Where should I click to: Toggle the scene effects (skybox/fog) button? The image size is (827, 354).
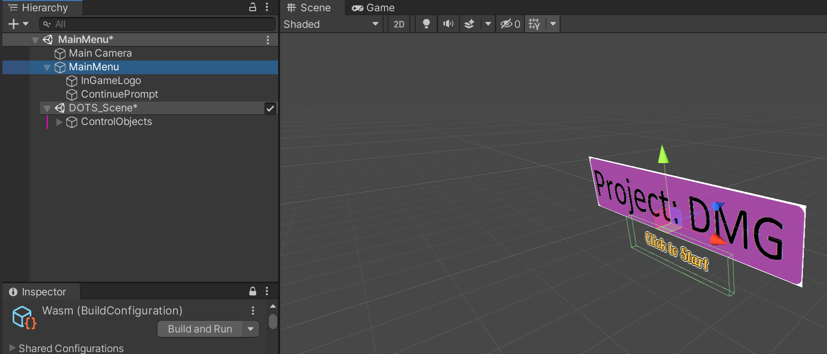(469, 24)
